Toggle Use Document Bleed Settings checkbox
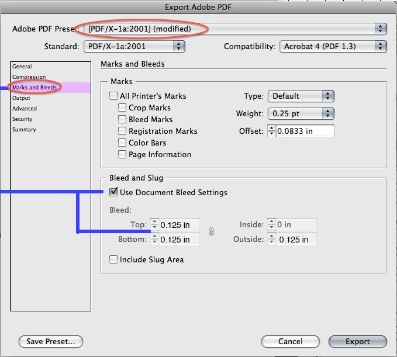This screenshot has width=397, height=357. (113, 192)
